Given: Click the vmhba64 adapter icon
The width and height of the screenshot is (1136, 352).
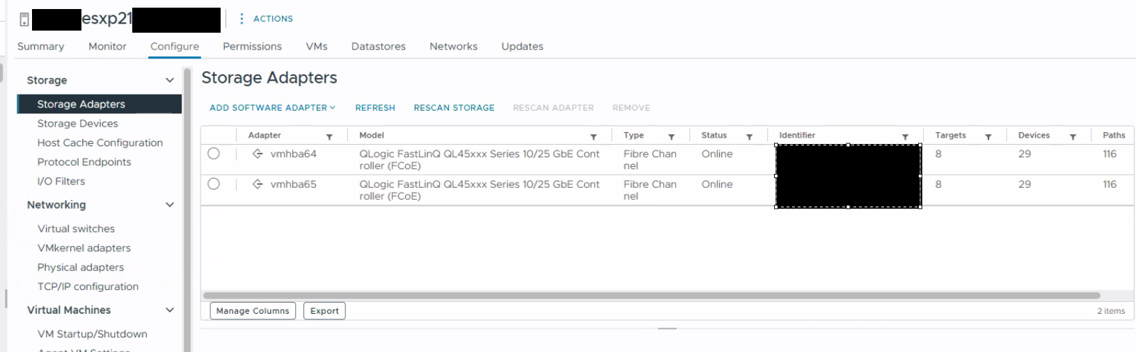Looking at the screenshot, I should point(258,154).
